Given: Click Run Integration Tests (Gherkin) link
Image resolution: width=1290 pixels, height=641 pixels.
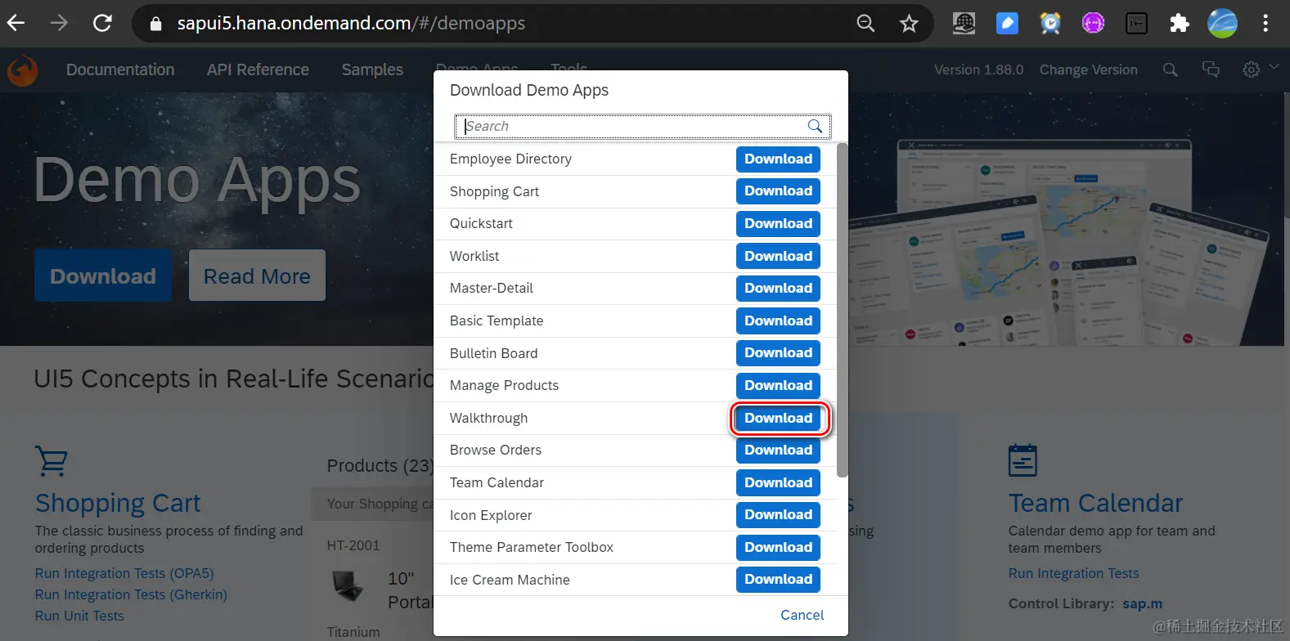Looking at the screenshot, I should (x=131, y=594).
